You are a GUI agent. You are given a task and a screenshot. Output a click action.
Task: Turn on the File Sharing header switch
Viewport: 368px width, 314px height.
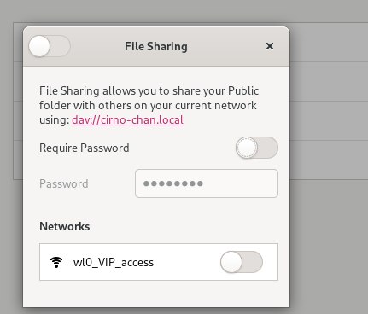point(50,46)
